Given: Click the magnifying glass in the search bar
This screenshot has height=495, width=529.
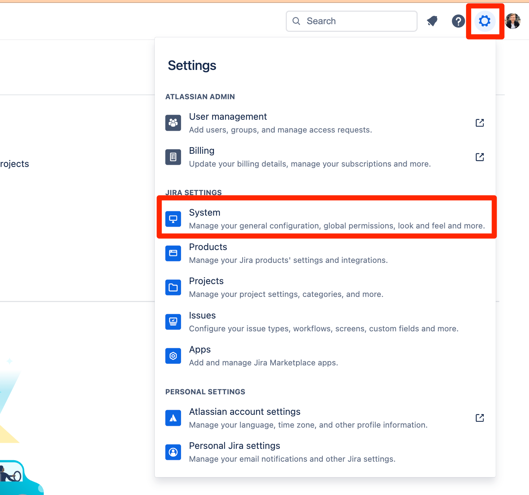Looking at the screenshot, I should [296, 21].
